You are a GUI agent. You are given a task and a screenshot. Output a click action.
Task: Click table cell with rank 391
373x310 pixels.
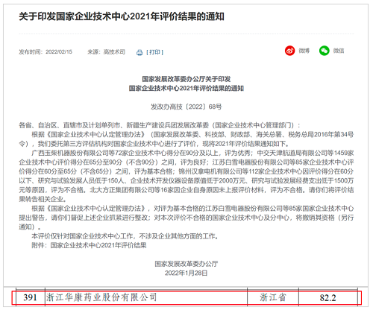tap(31, 297)
